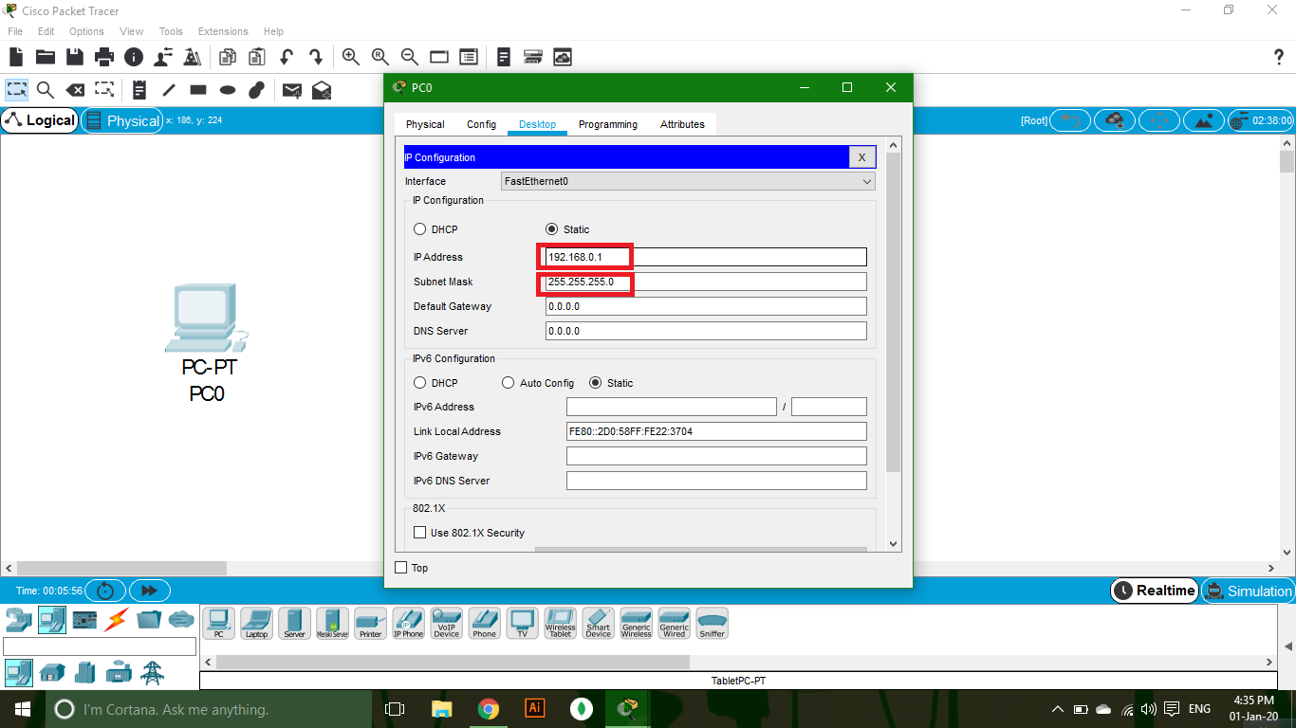
Task: Enable Use 802.1X Security checkbox
Action: [420, 533]
